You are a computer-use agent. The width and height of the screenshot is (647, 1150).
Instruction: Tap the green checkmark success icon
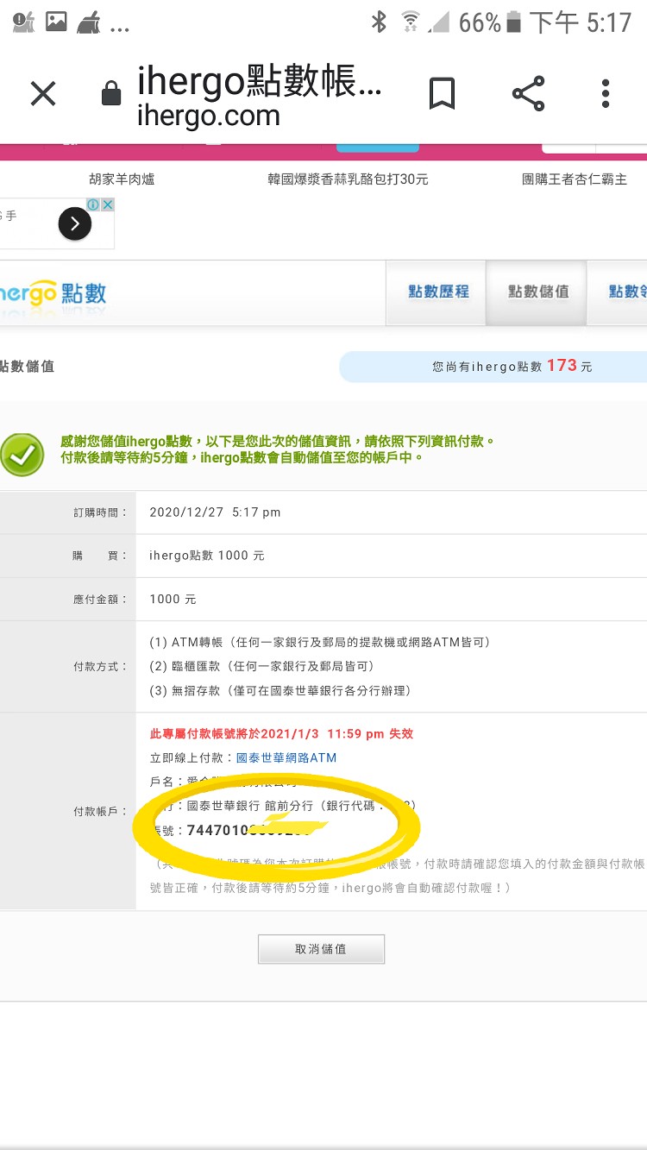point(22,455)
